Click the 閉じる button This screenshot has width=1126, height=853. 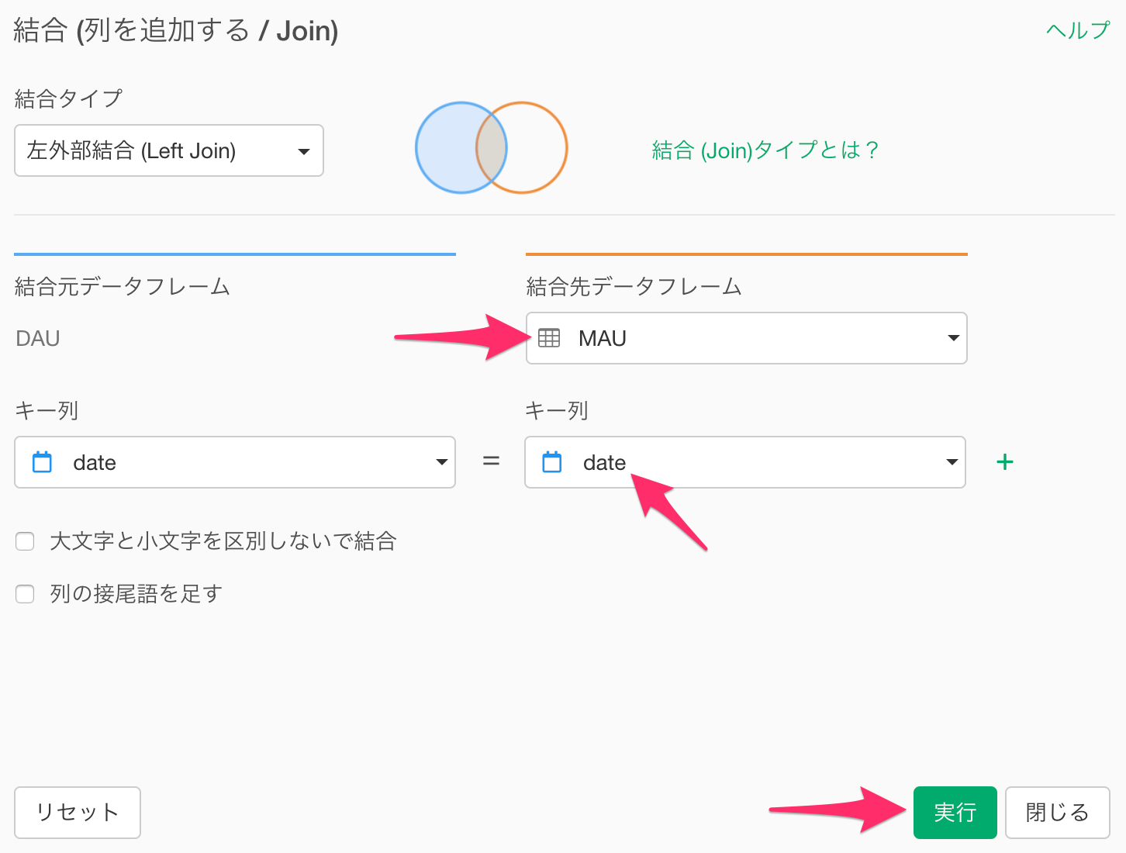(x=1058, y=813)
